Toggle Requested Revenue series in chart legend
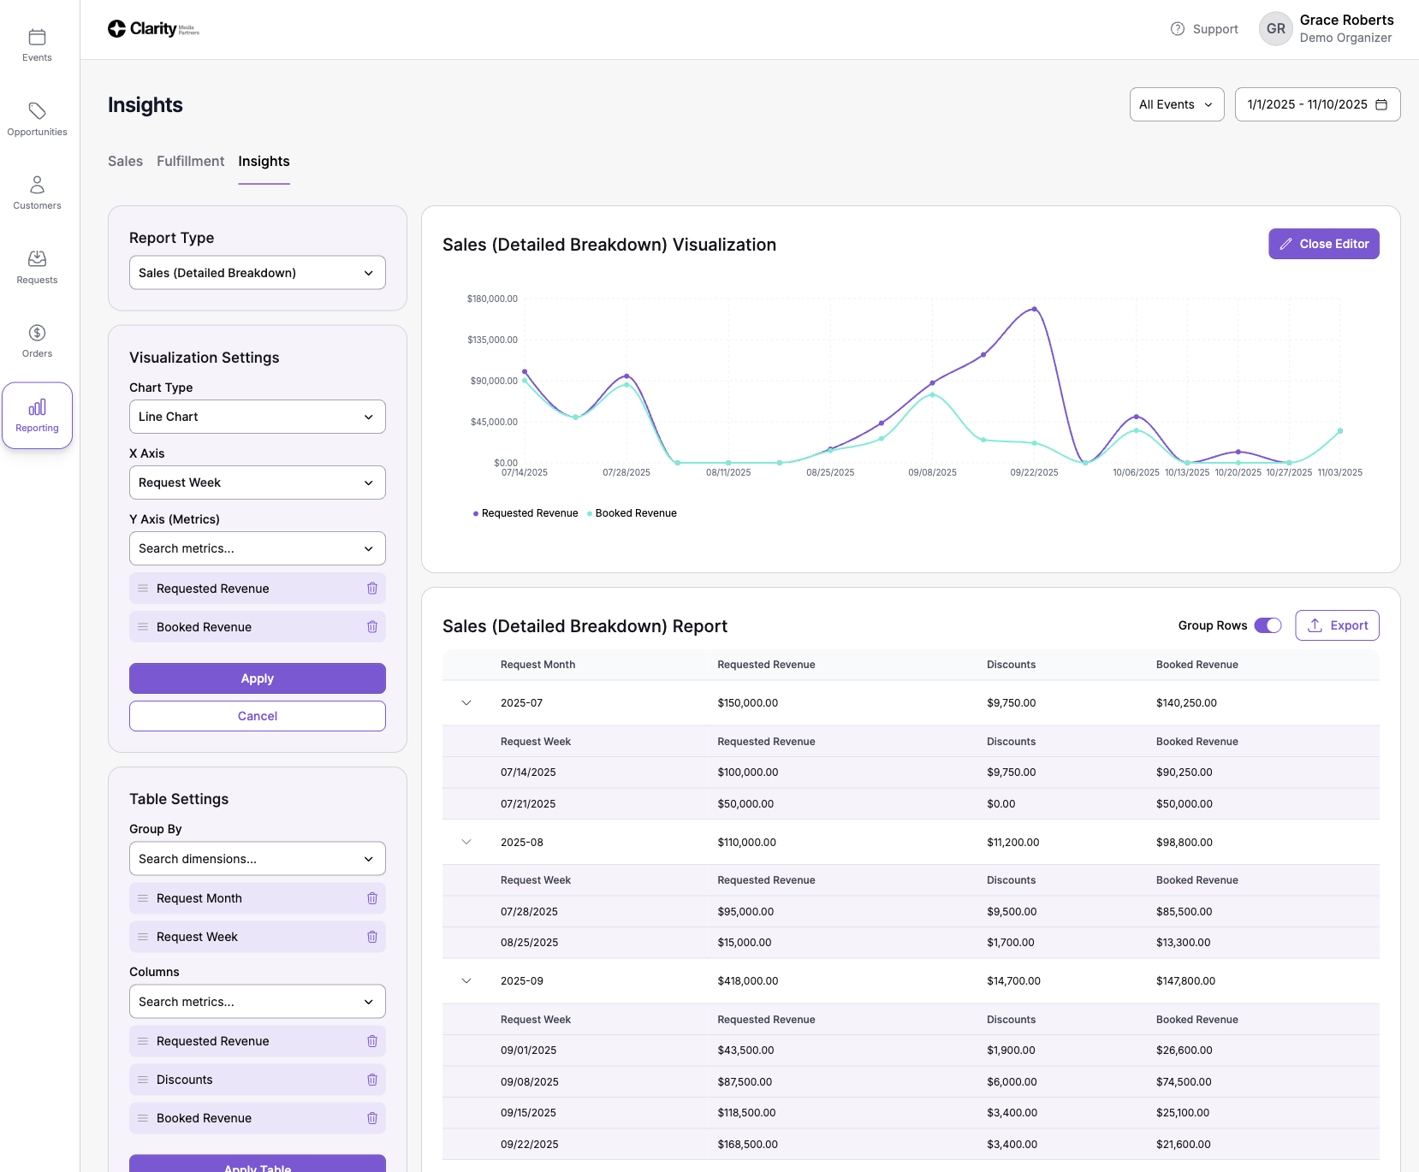The image size is (1419, 1172). [525, 513]
